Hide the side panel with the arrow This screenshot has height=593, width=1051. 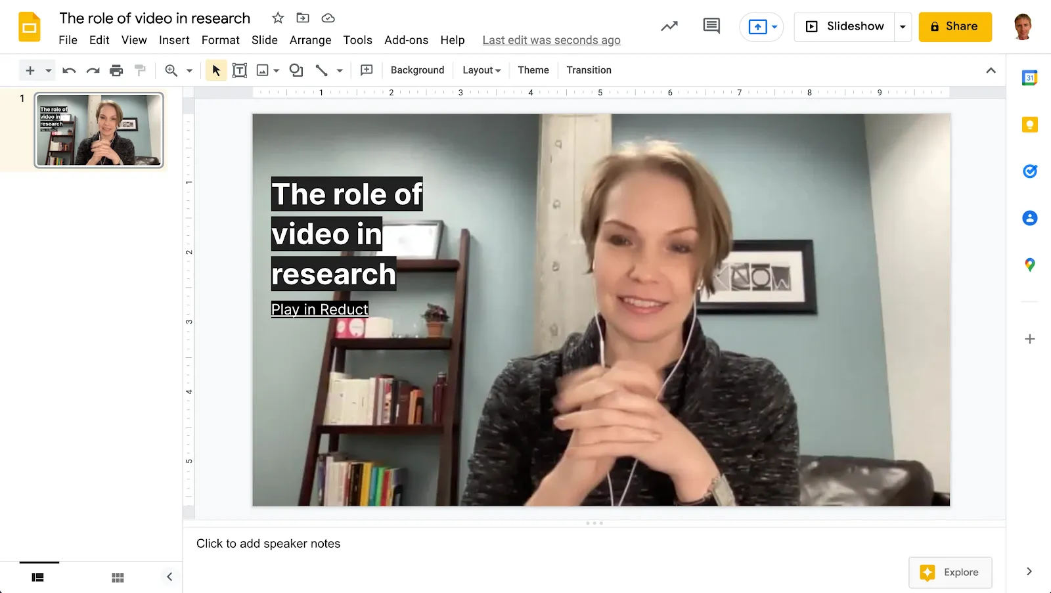click(x=1029, y=571)
